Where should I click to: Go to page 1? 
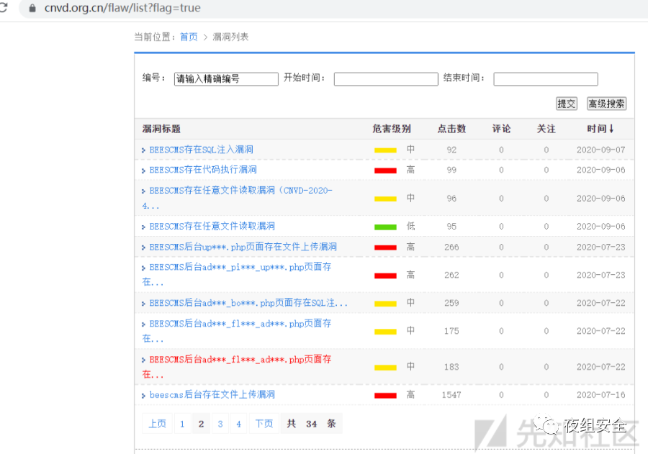pos(182,424)
